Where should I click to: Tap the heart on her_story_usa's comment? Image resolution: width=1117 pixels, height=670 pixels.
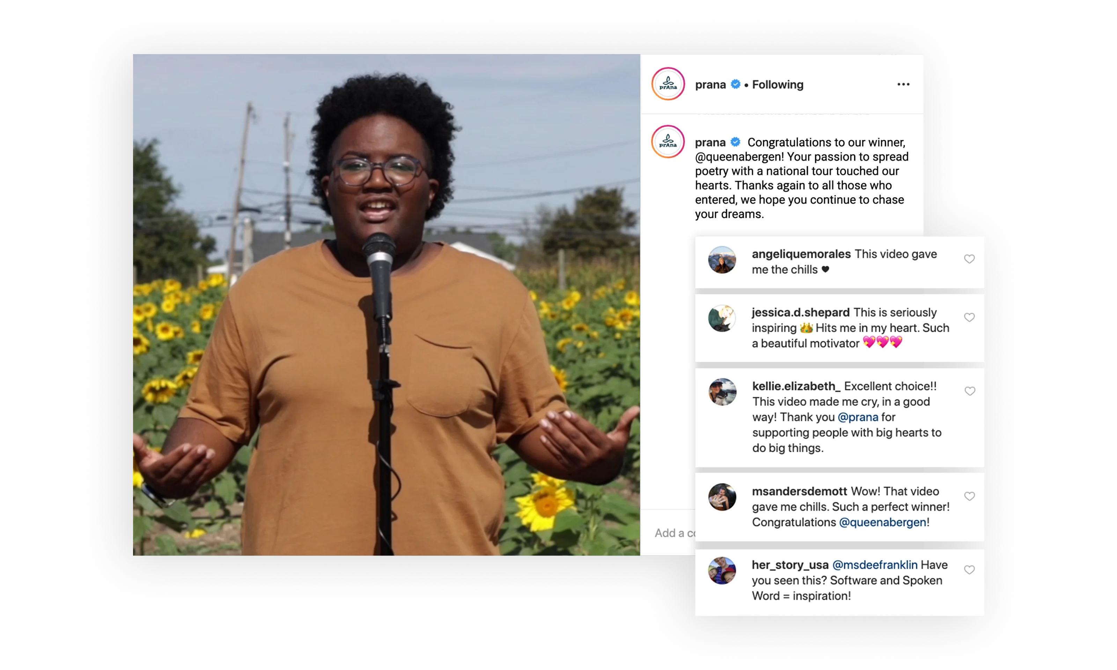(969, 570)
